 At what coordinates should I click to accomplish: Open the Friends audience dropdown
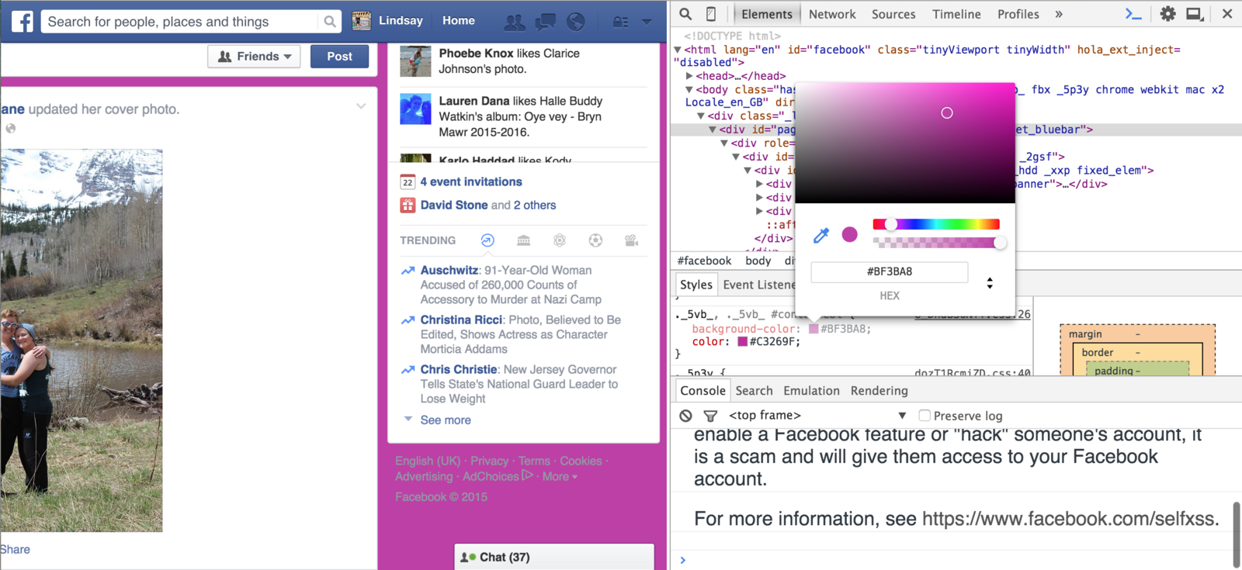click(254, 56)
